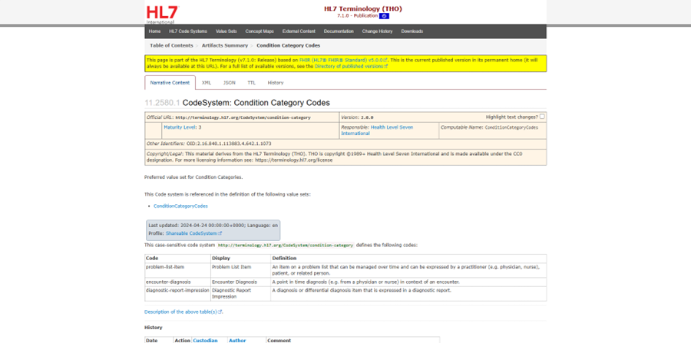Click the History section heading

[154, 328]
